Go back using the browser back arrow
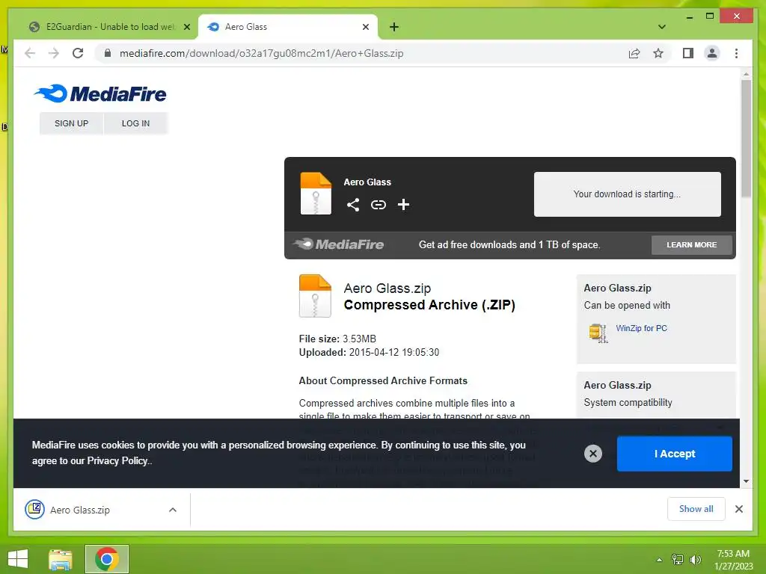 (x=30, y=53)
